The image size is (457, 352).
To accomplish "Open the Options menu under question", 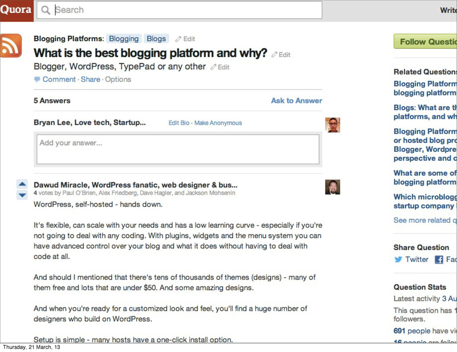I will click(x=118, y=80).
